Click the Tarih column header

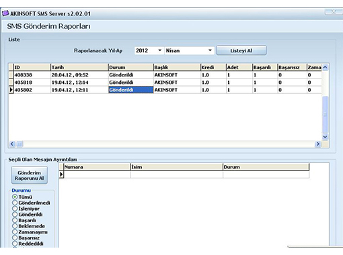click(x=79, y=67)
